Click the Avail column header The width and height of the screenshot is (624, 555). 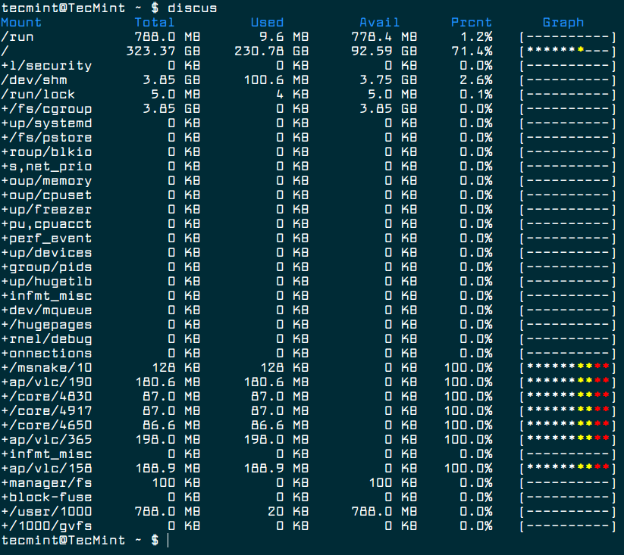(x=379, y=22)
